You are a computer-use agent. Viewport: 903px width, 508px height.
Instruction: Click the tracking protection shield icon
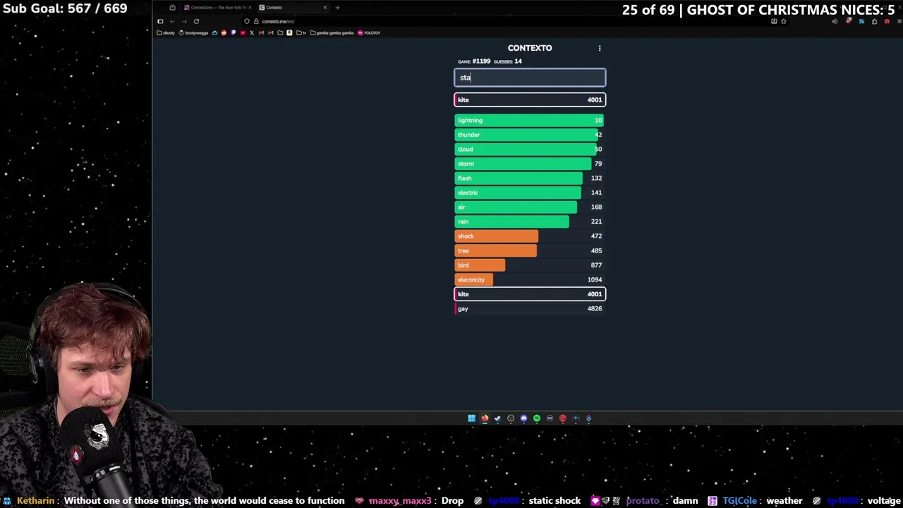[x=247, y=21]
